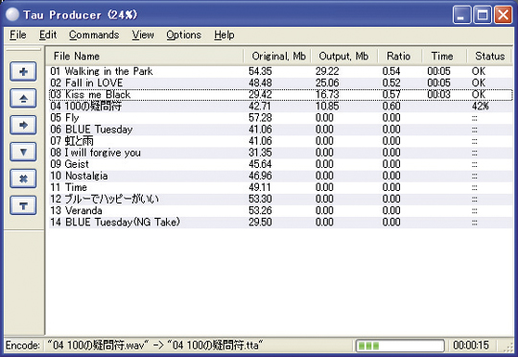
Task: Click the 10.85 output value of track 04
Action: click(x=327, y=107)
